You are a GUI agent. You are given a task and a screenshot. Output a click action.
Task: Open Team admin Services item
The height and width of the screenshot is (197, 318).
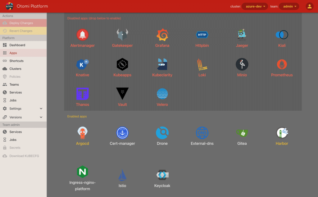pos(23,132)
